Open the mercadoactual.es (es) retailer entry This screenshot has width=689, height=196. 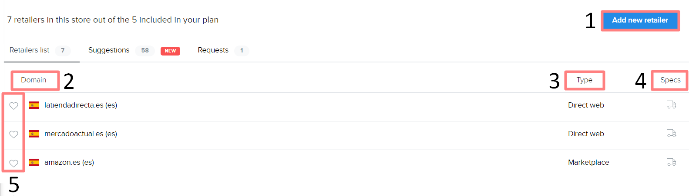81,134
